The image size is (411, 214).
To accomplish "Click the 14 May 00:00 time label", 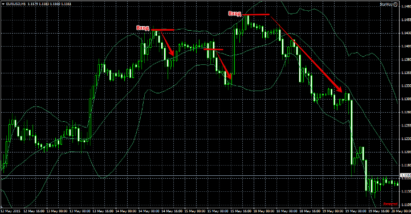I will point(126,211).
